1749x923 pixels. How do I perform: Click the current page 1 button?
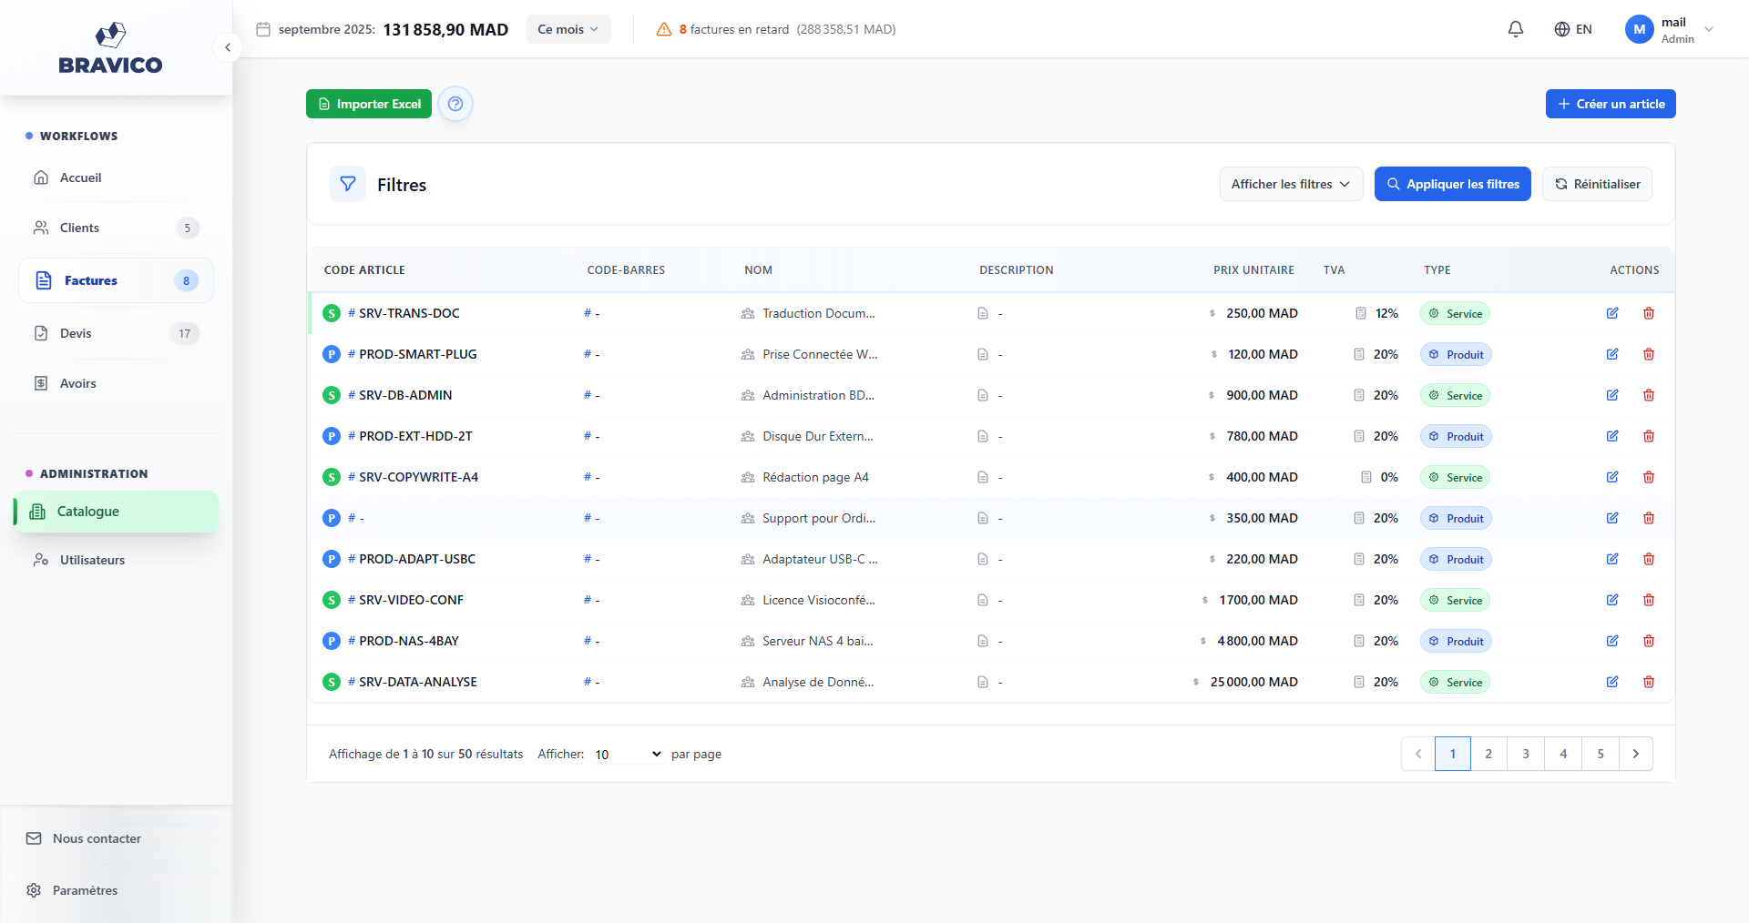click(x=1453, y=754)
